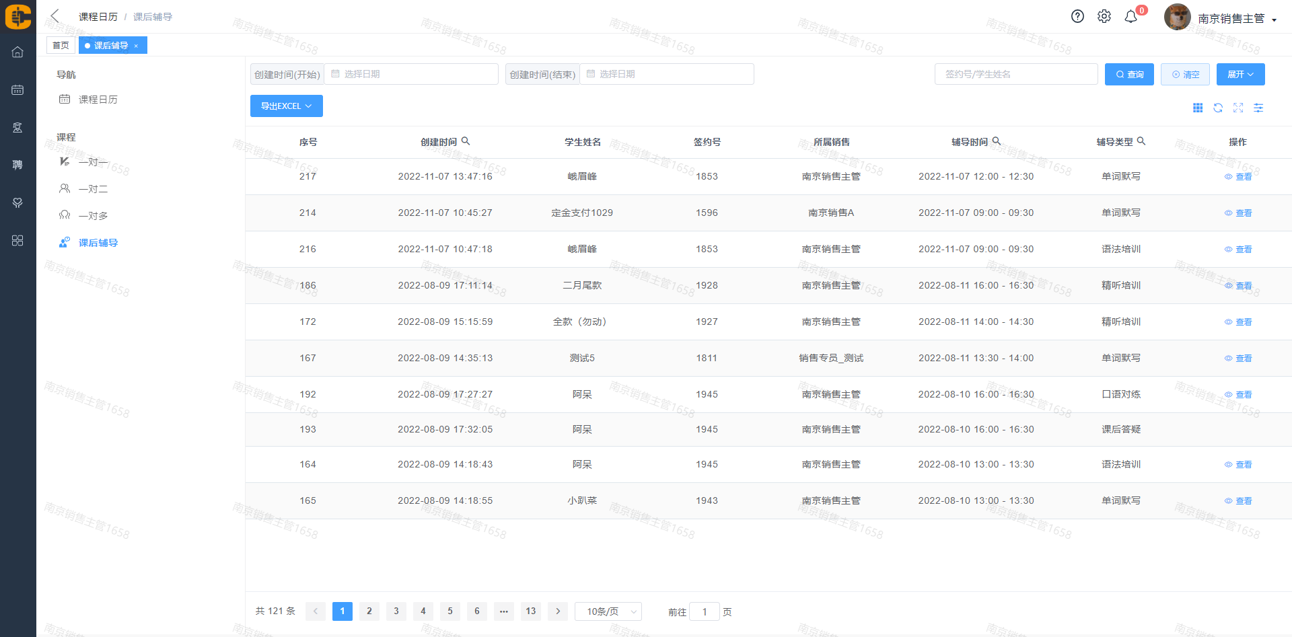Open the notification bell

1131,17
